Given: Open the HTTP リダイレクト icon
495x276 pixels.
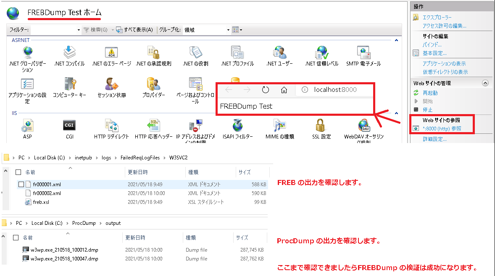Looking at the screenshot, I should 111,125.
